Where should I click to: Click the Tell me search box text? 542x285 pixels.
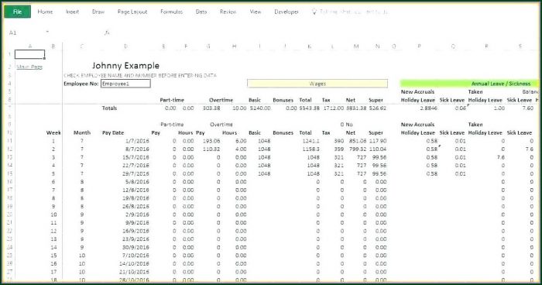354,12
